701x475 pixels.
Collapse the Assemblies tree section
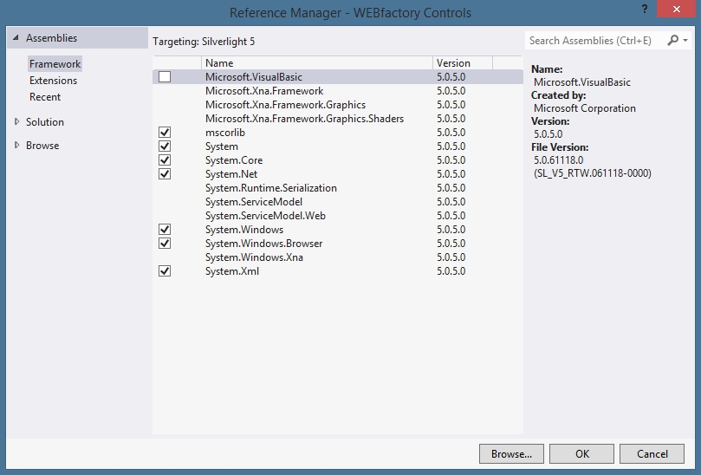15,39
